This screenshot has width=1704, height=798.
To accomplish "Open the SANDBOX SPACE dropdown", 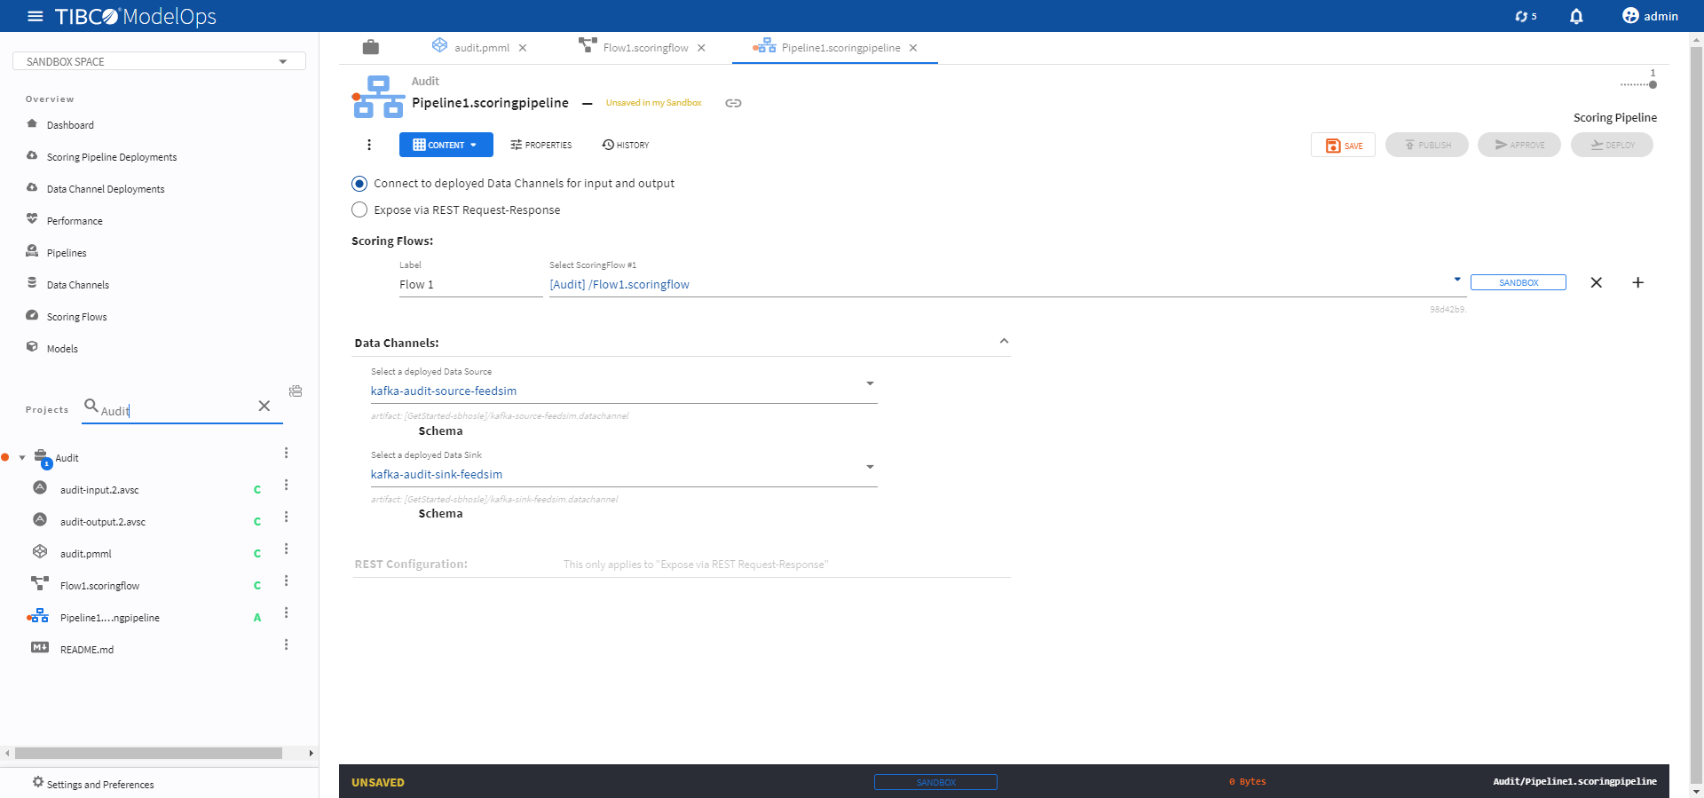I will point(160,61).
